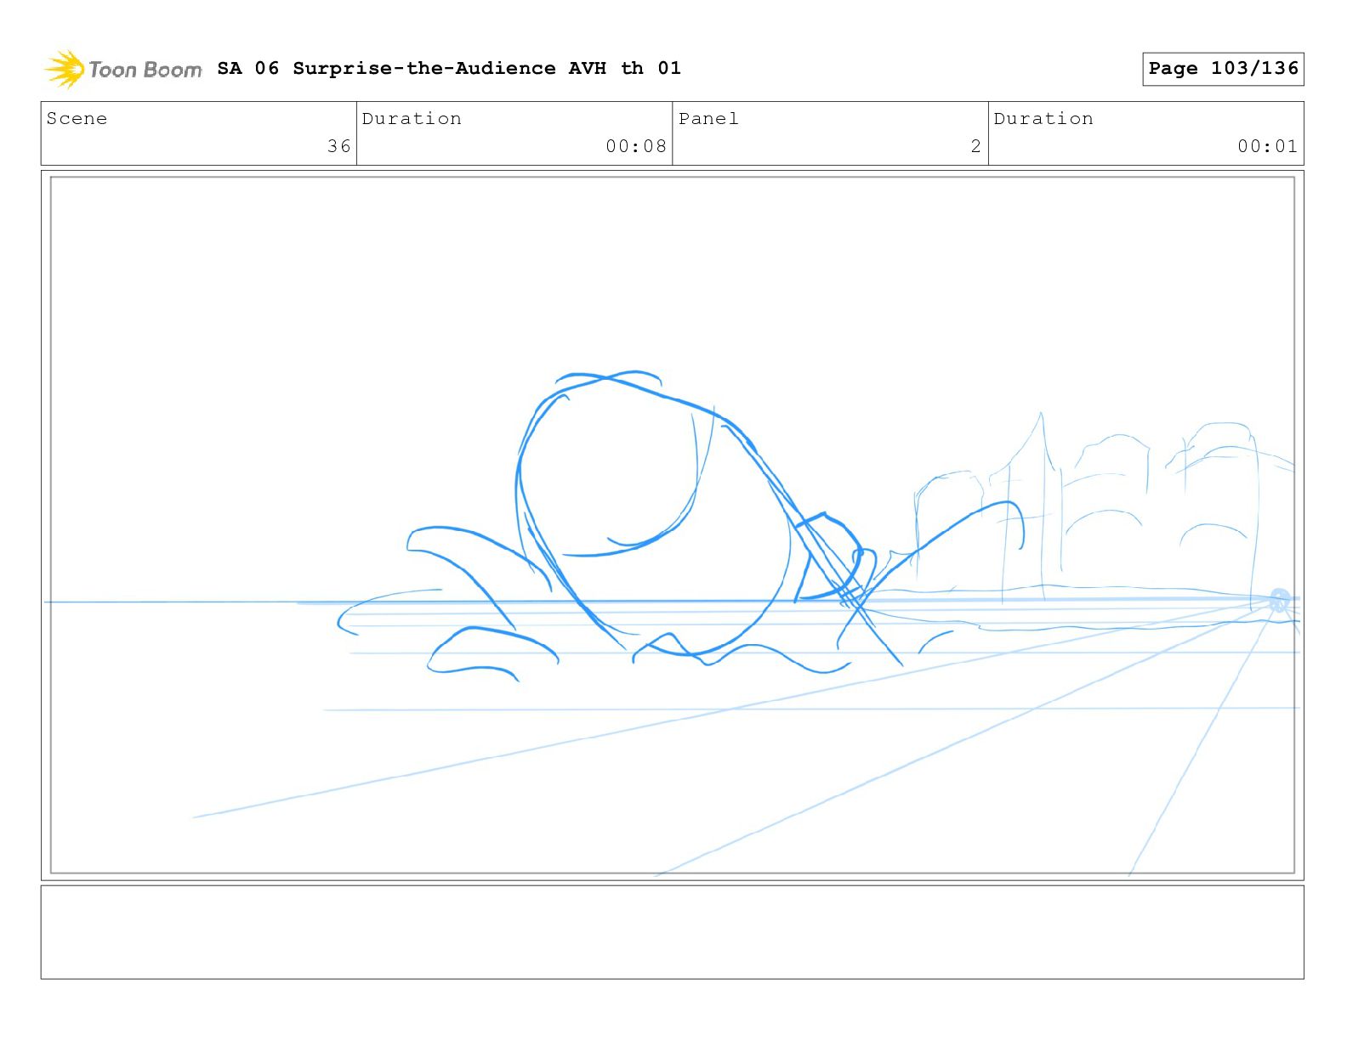Click the storyboard sketch panel image

pos(673,525)
